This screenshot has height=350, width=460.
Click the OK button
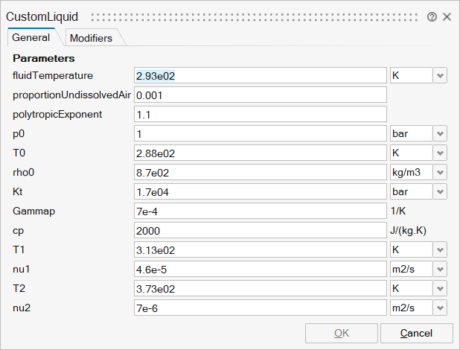341,333
